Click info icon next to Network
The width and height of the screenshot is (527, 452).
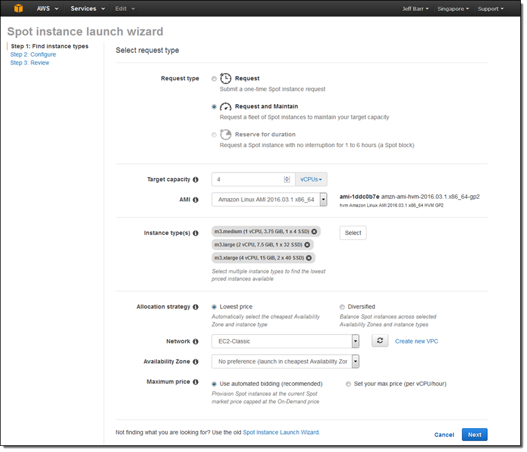[195, 342]
